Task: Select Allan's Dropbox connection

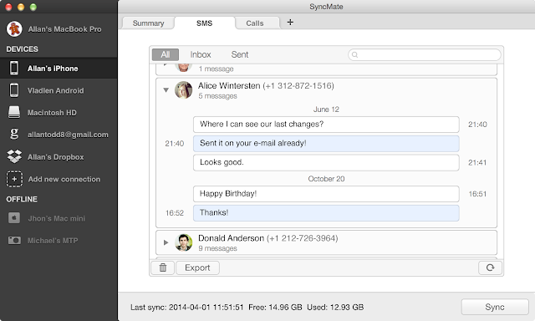Action: pyautogui.click(x=56, y=157)
